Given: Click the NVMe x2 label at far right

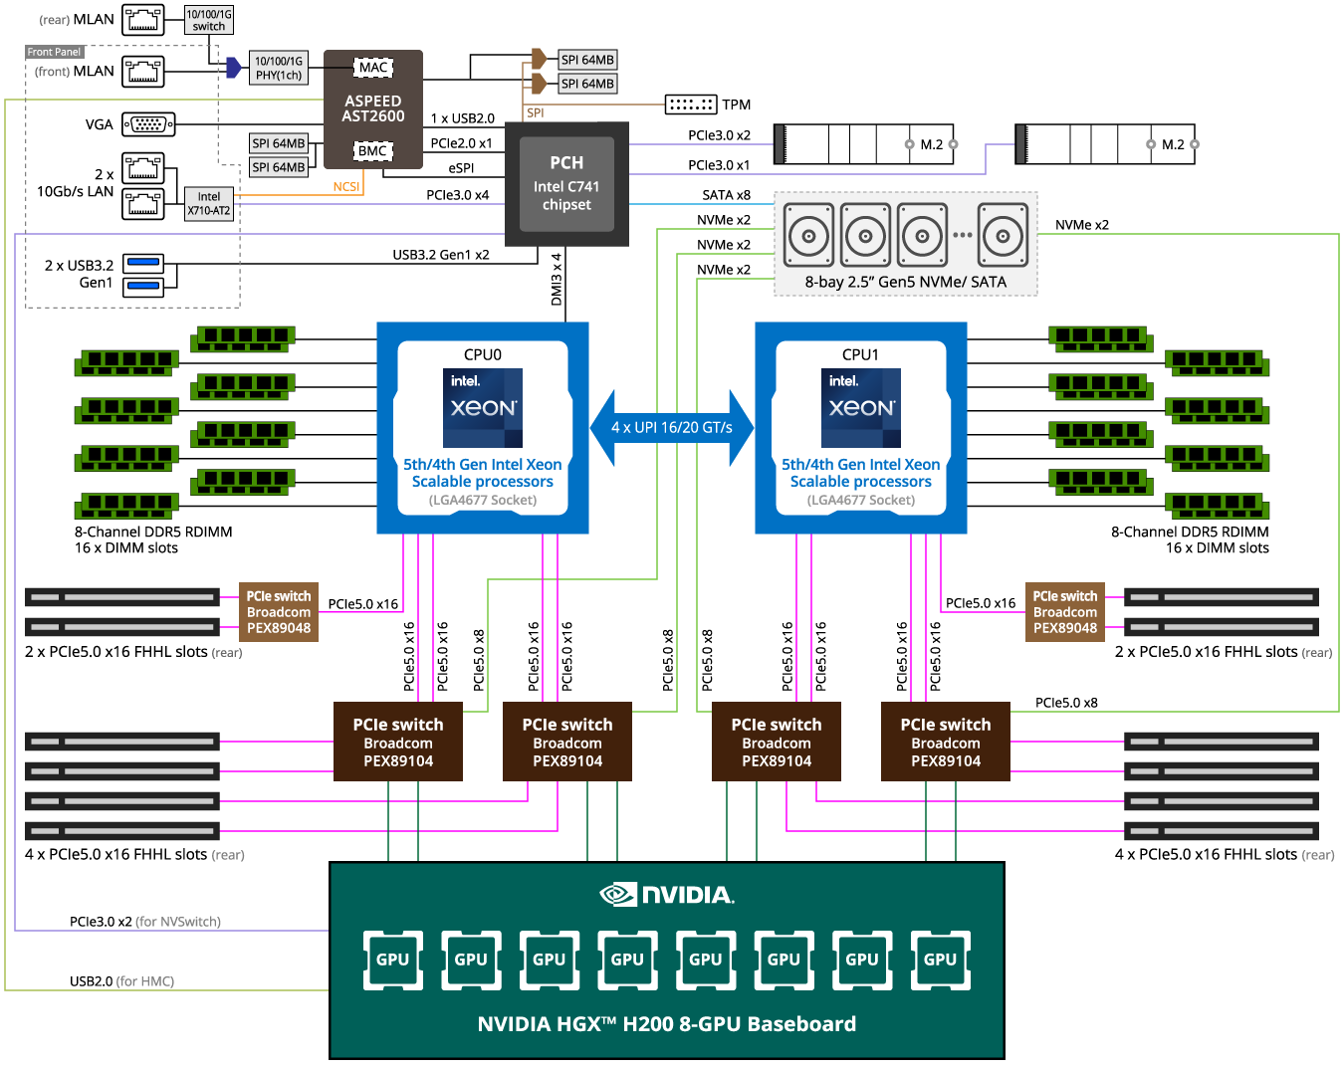Looking at the screenshot, I should 1082,225.
